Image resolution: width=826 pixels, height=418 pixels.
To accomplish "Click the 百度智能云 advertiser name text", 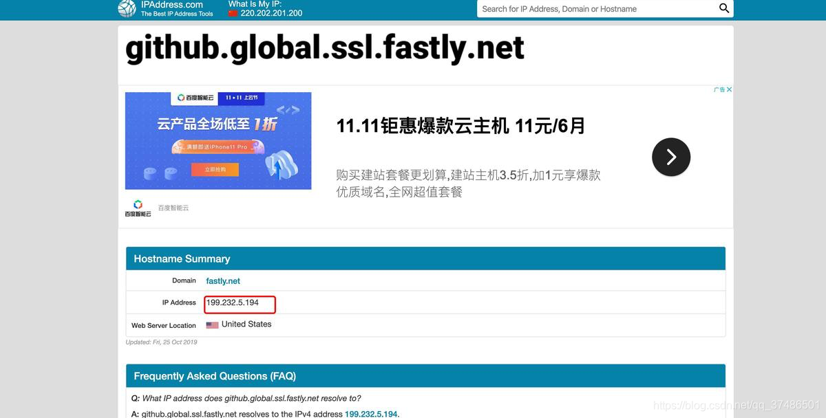I will [173, 208].
